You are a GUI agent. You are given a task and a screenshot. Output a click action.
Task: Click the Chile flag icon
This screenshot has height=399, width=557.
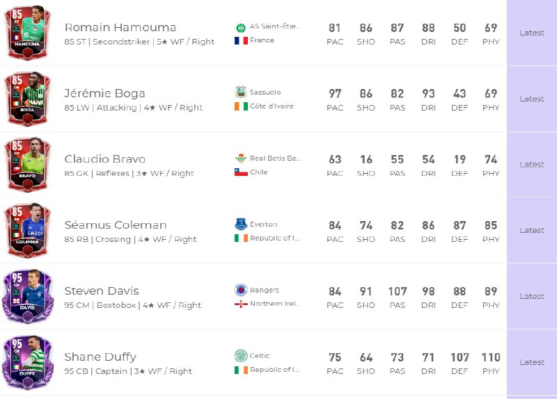coord(241,172)
